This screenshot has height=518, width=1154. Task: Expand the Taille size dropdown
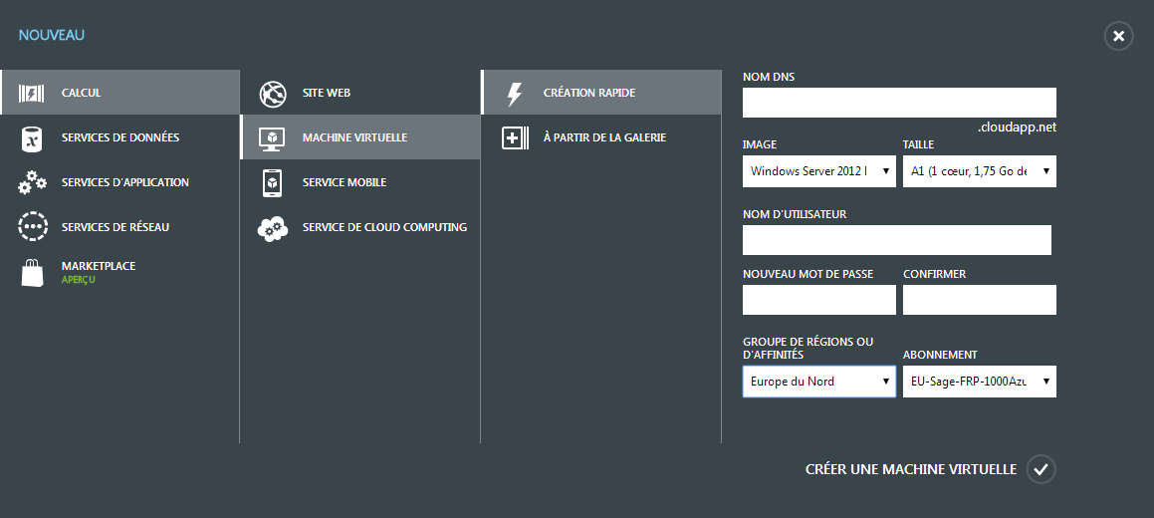click(x=980, y=171)
